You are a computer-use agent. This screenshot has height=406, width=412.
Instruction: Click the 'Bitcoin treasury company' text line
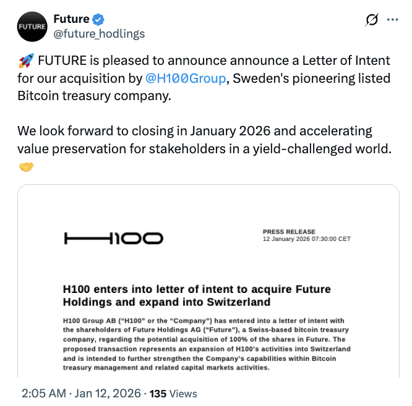pos(93,96)
